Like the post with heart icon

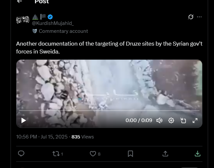point(93,154)
